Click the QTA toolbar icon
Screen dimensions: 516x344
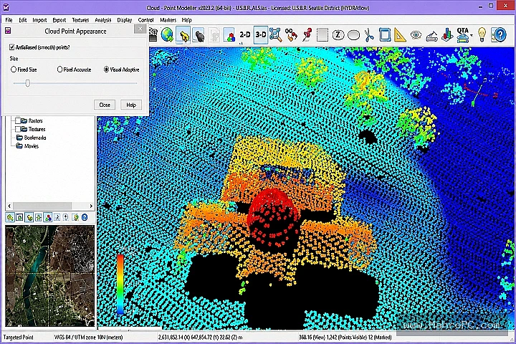click(x=462, y=34)
